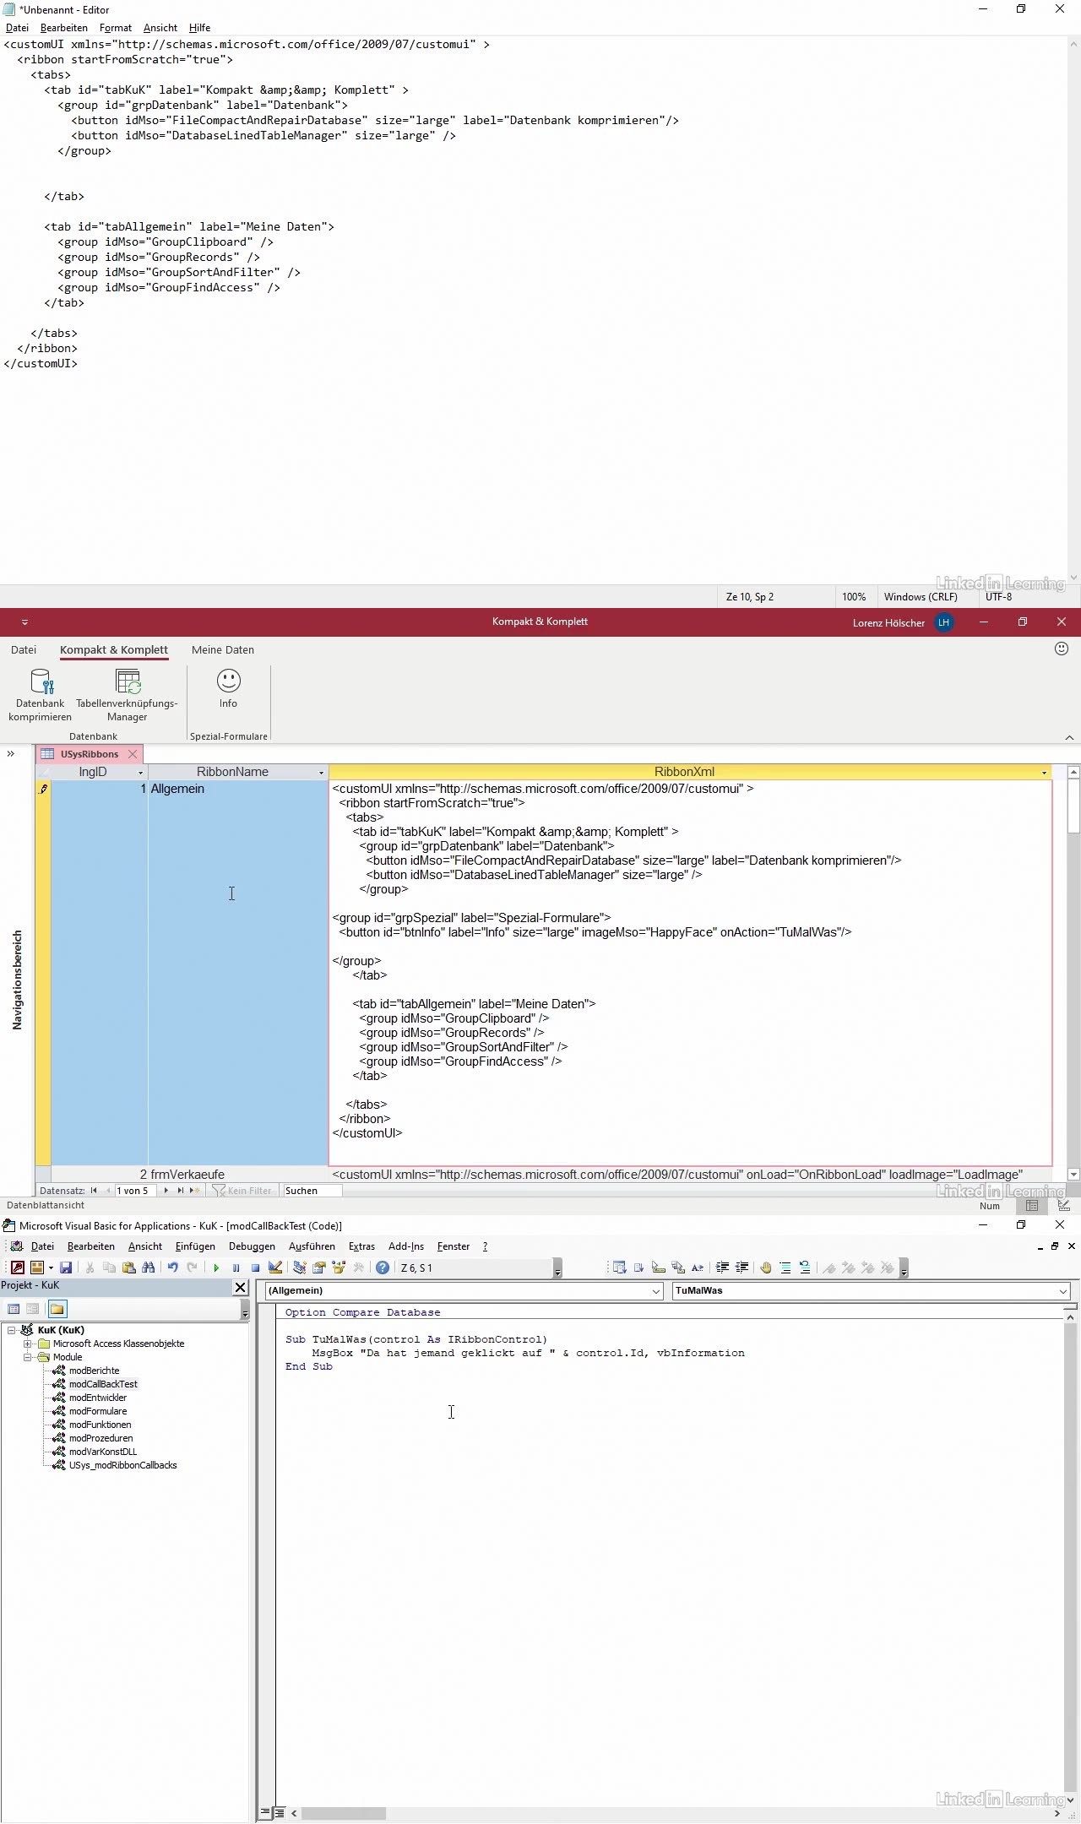The image size is (1081, 1824).
Task: Run the Sub with the green play icon
Action: 216,1268
